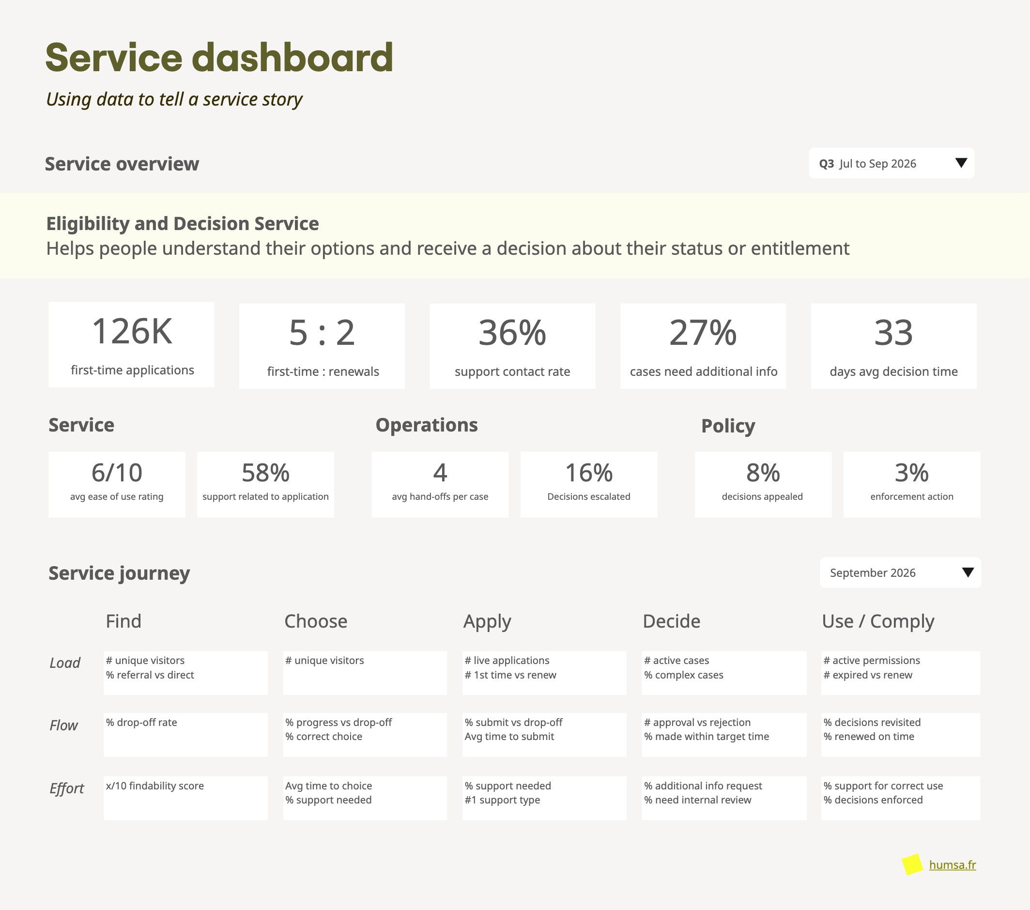Click the yellow sticky note logo
Image resolution: width=1030 pixels, height=910 pixels.
tap(913, 864)
